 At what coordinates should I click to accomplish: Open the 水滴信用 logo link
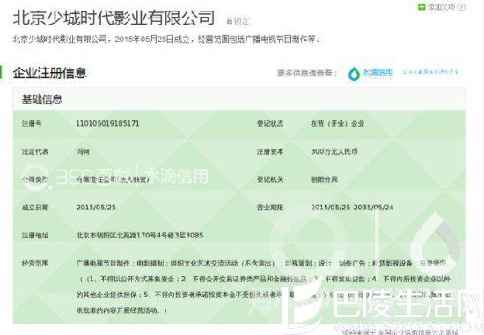pos(370,73)
